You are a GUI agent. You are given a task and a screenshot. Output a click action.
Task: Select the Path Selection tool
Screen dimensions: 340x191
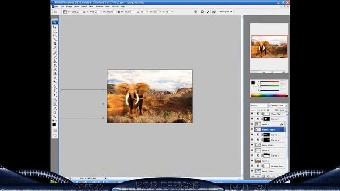pyautogui.click(x=55, y=95)
